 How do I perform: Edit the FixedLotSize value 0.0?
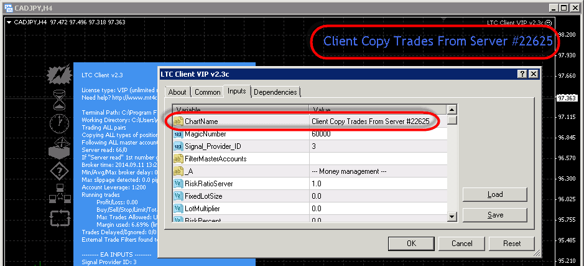point(378,196)
